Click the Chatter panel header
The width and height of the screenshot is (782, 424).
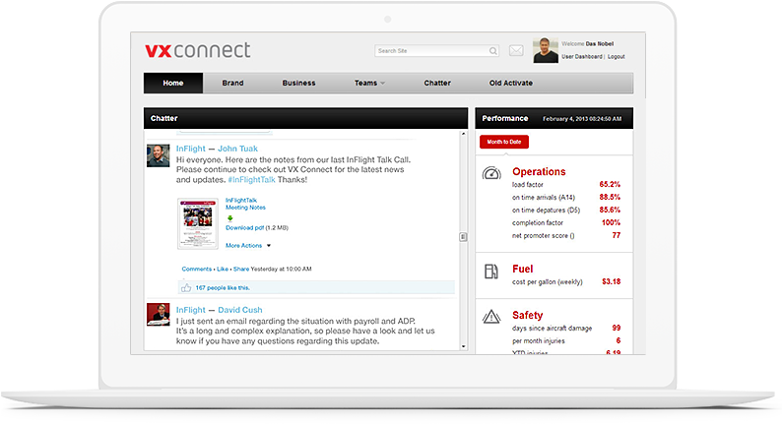pos(305,119)
